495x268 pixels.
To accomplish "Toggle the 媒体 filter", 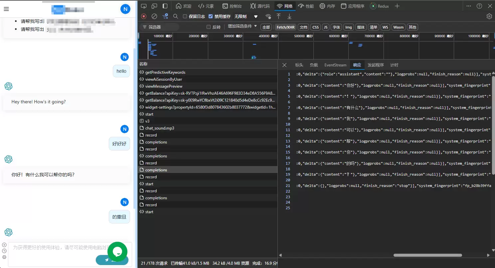I will pyautogui.click(x=361, y=27).
